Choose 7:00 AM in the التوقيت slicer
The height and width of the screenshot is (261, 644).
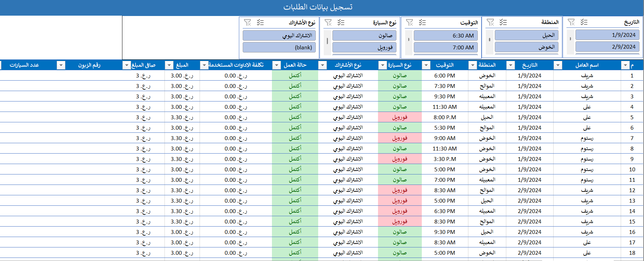[446, 47]
